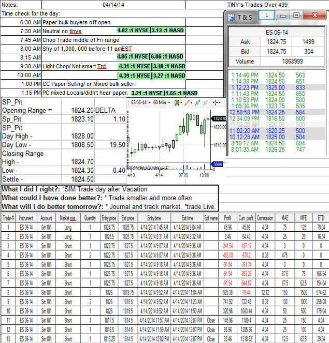Click trade 1 entry price 1824.75
Image resolution: width=329 pixels, height=343 pixels.
click(x=109, y=228)
